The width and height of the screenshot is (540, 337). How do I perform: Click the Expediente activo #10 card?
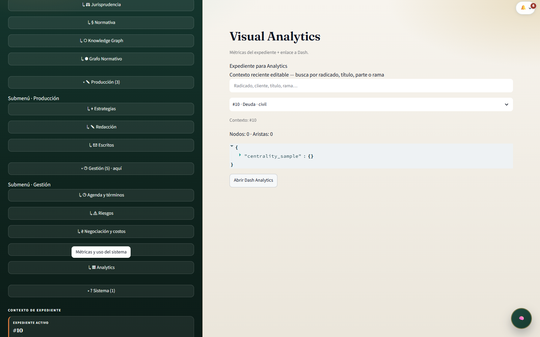pos(101,327)
